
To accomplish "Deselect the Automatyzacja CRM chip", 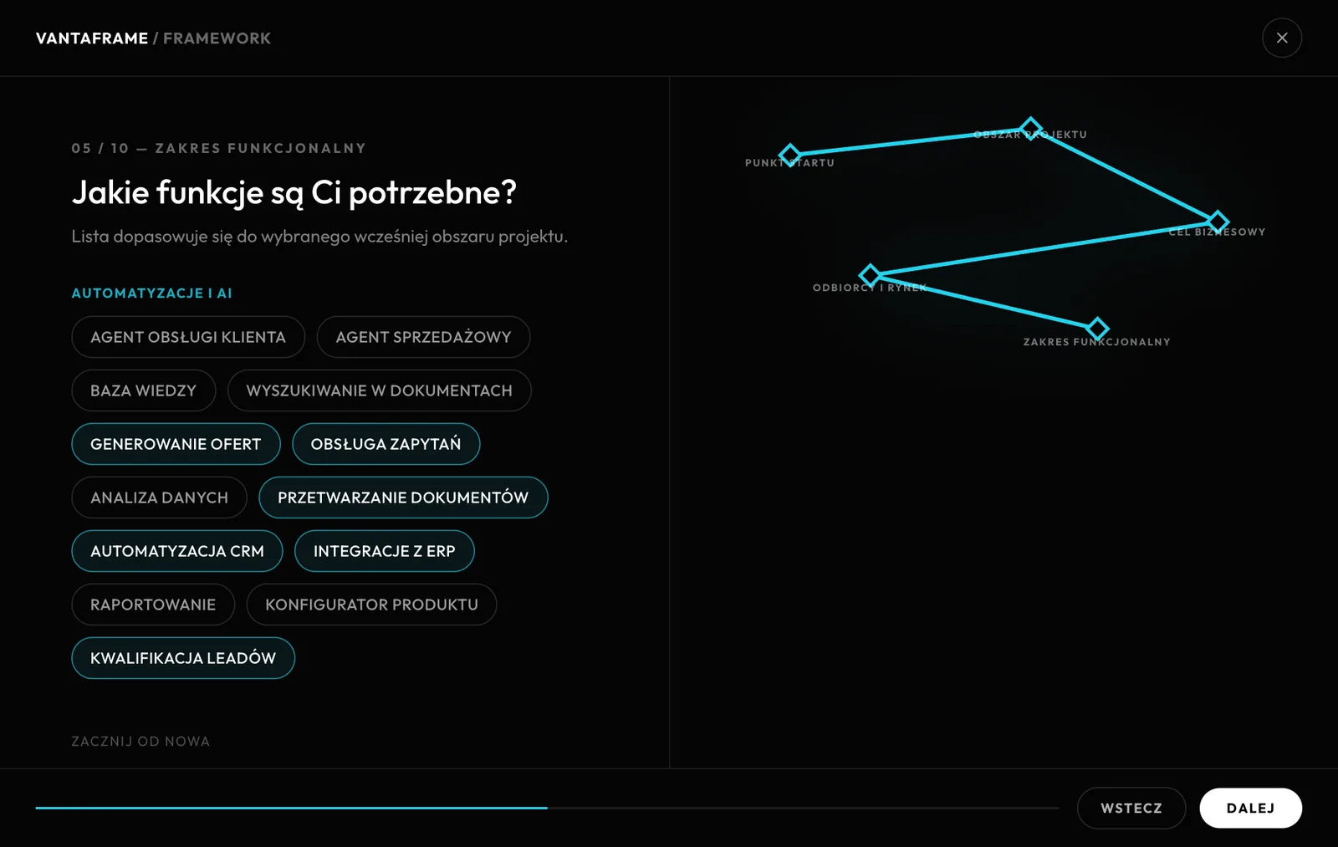I will click(x=177, y=551).
